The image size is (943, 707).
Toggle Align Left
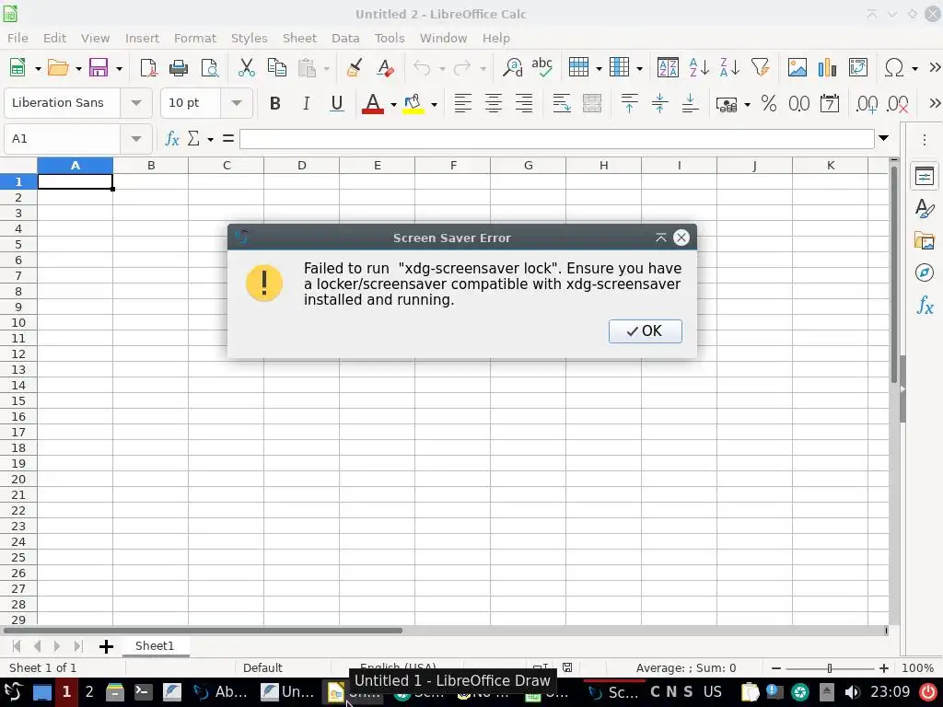[x=462, y=103]
